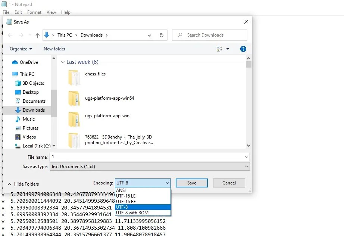
Task: Select UTF-8 with BOM from the encoding list
Action: pyautogui.click(x=137, y=212)
